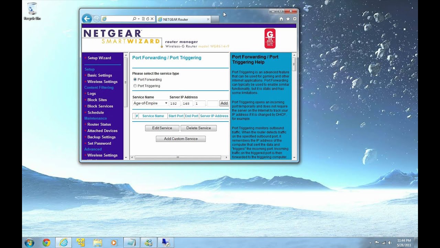This screenshot has width=440, height=248.
Task: Open the address bar autocomplete dropdown arrow
Action: click(x=139, y=19)
